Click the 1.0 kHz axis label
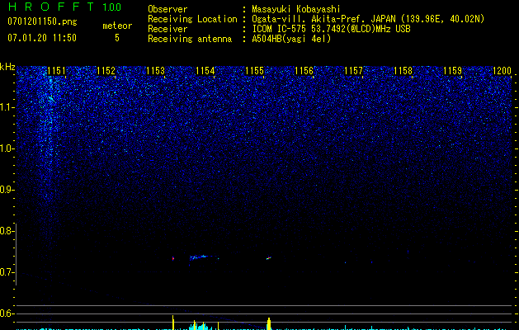 click(x=7, y=148)
